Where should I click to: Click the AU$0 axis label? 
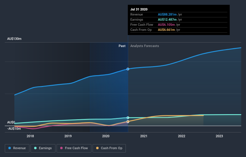(11, 122)
